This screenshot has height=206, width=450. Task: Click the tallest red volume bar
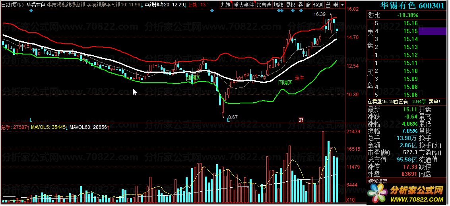[x=323, y=167]
